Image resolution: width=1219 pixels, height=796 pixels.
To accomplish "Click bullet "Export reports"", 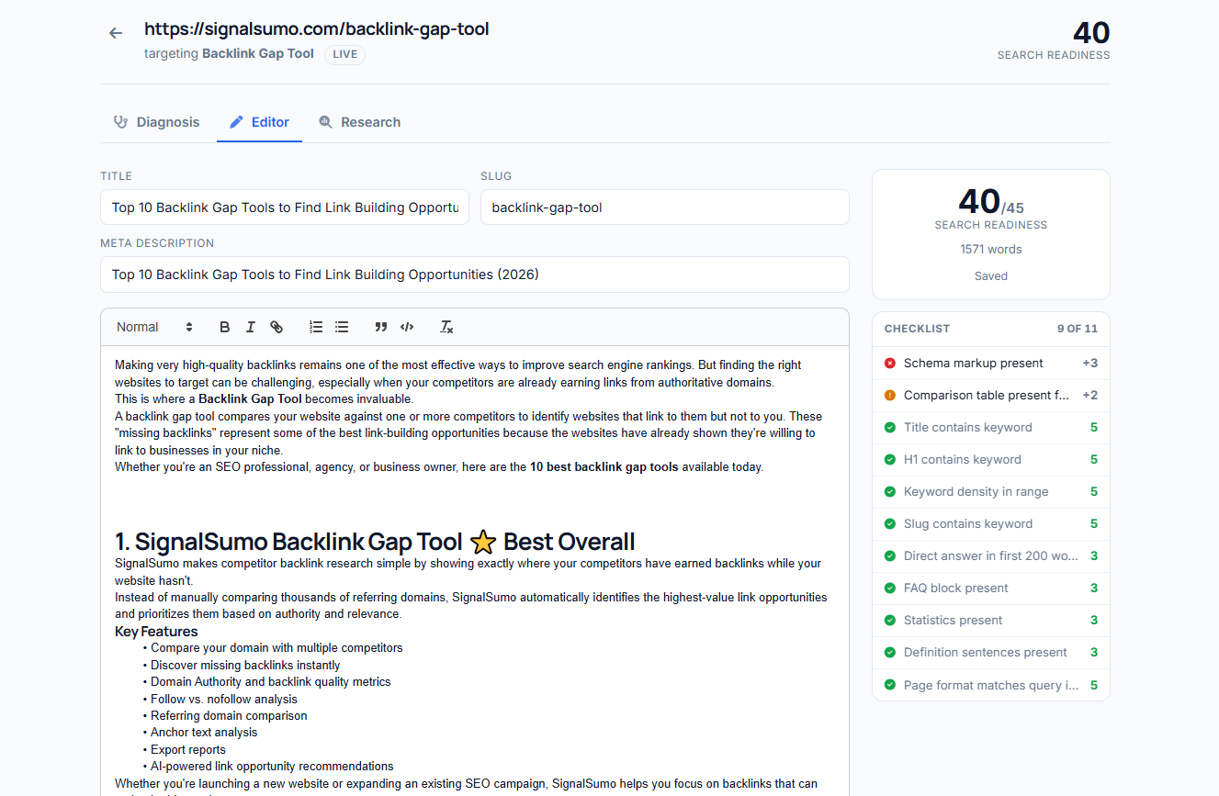I will click(x=188, y=750).
